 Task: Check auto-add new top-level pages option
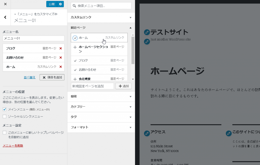coord(5,133)
